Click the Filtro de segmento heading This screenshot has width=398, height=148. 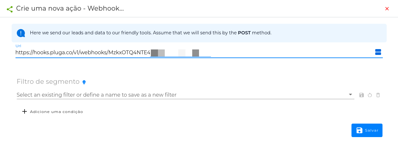(48, 82)
